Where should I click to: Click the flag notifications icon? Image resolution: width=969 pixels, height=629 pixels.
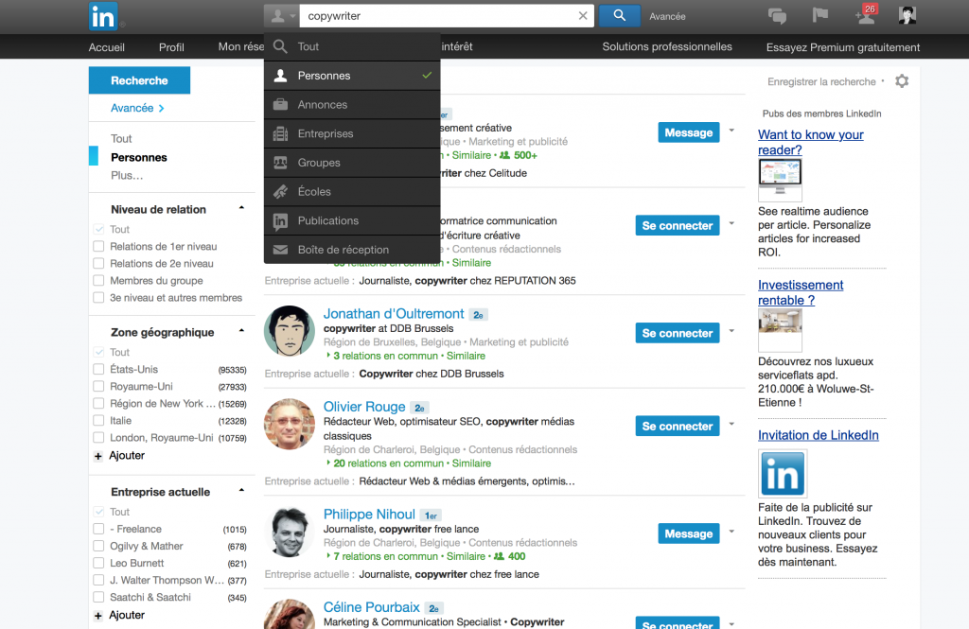point(819,15)
